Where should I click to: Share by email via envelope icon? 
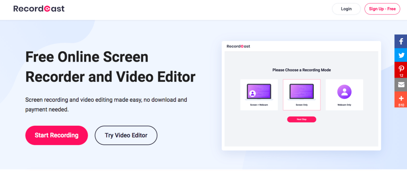[x=401, y=85]
